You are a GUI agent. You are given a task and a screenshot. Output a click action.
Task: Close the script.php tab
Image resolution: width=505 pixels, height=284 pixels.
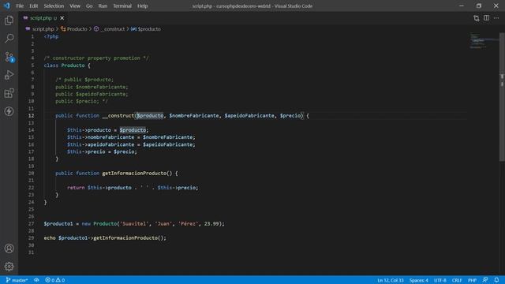(x=62, y=18)
